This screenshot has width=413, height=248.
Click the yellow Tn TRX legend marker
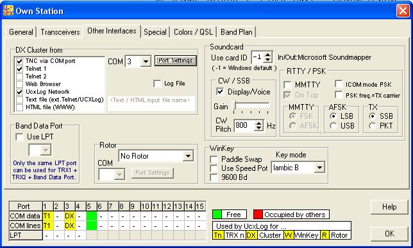(x=218, y=235)
